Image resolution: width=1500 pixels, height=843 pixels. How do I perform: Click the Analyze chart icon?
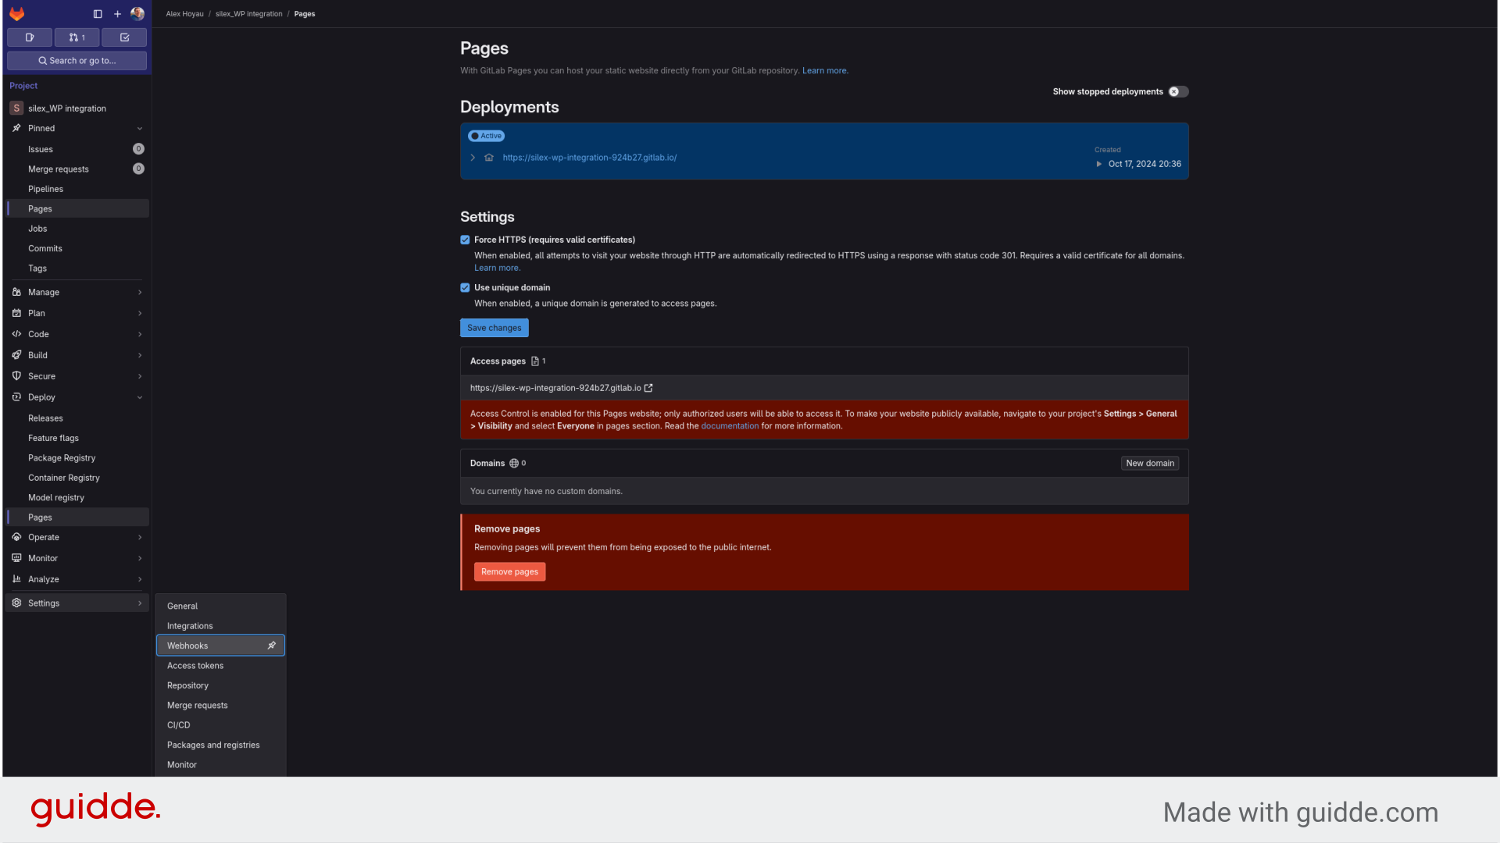click(16, 579)
